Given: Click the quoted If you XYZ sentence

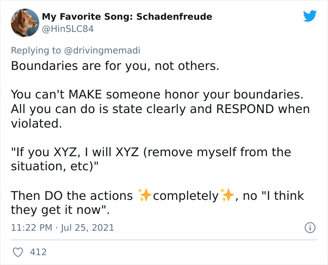Looking at the screenshot, I should (151, 159).
